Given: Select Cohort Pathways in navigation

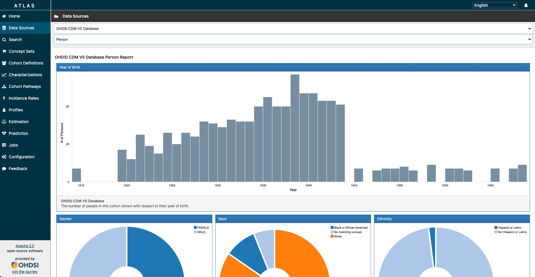Looking at the screenshot, I should click(25, 86).
